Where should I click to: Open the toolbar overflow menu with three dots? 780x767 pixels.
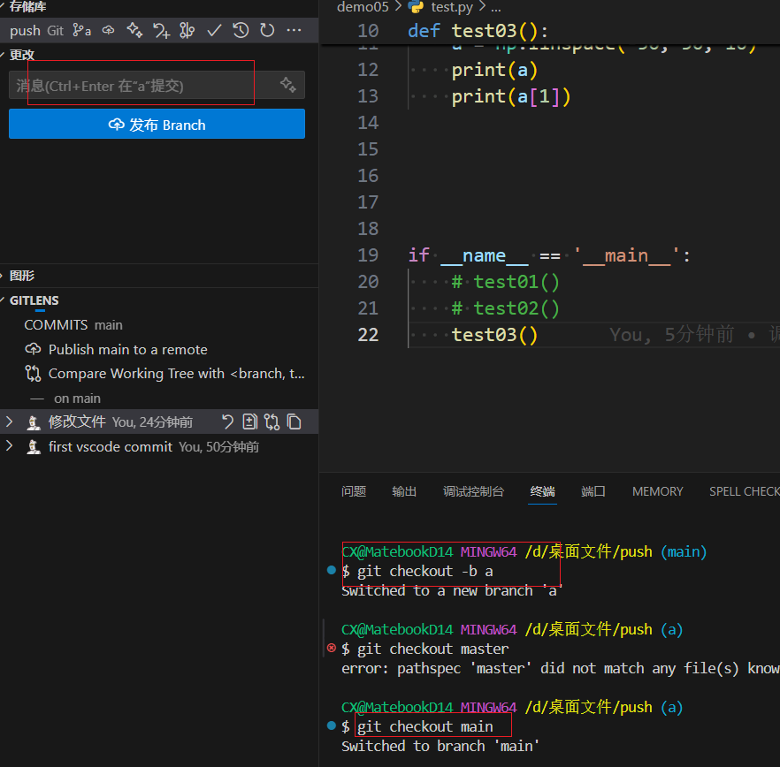(294, 30)
